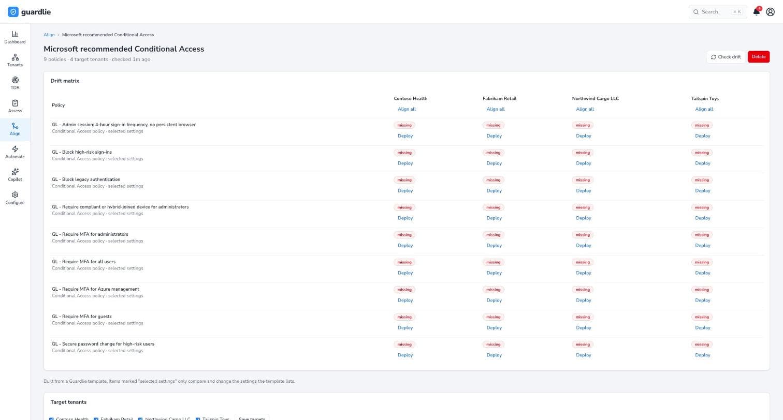Go to Tenants in the sidebar
Image resolution: width=783 pixels, height=420 pixels.
pyautogui.click(x=15, y=60)
